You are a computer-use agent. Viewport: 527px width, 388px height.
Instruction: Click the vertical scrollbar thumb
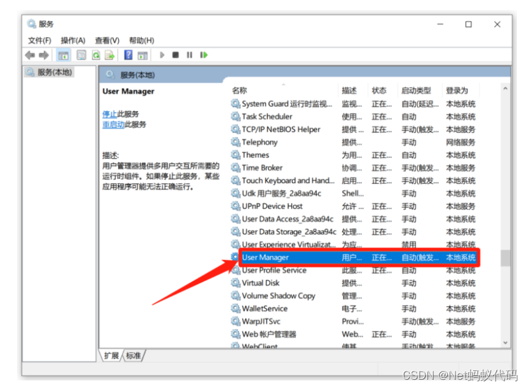(x=505, y=258)
